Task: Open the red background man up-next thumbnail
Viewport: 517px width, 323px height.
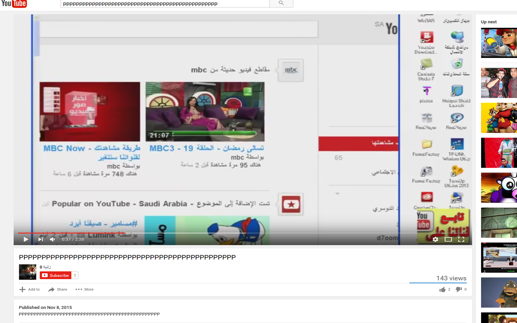Action: tap(499, 153)
